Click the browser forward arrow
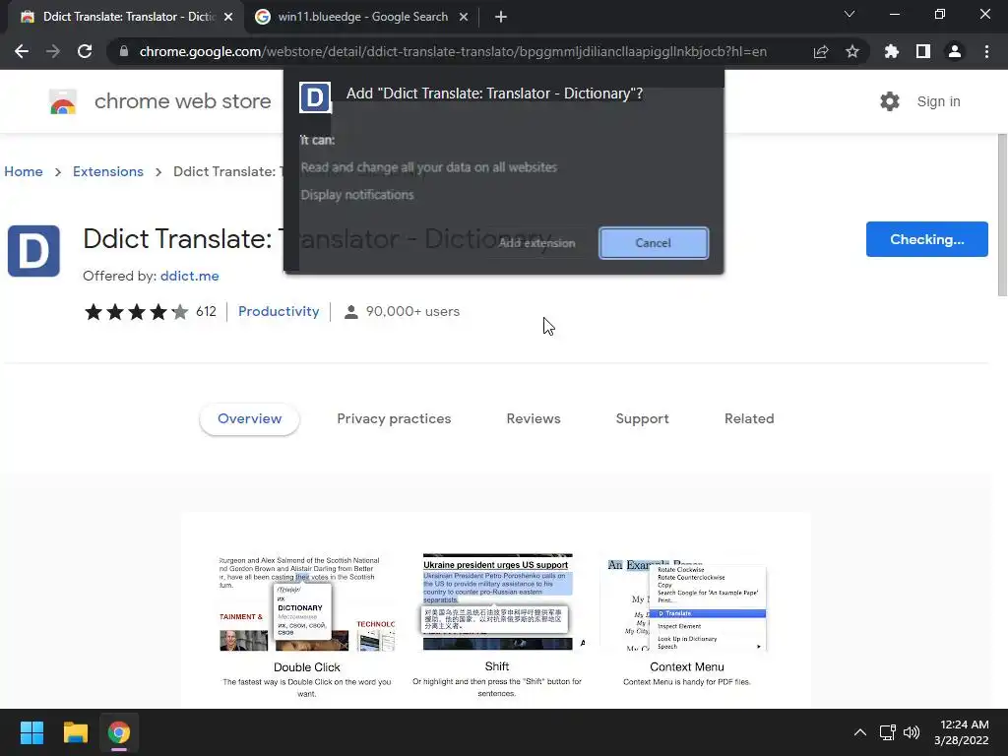1008x756 pixels. (x=53, y=51)
